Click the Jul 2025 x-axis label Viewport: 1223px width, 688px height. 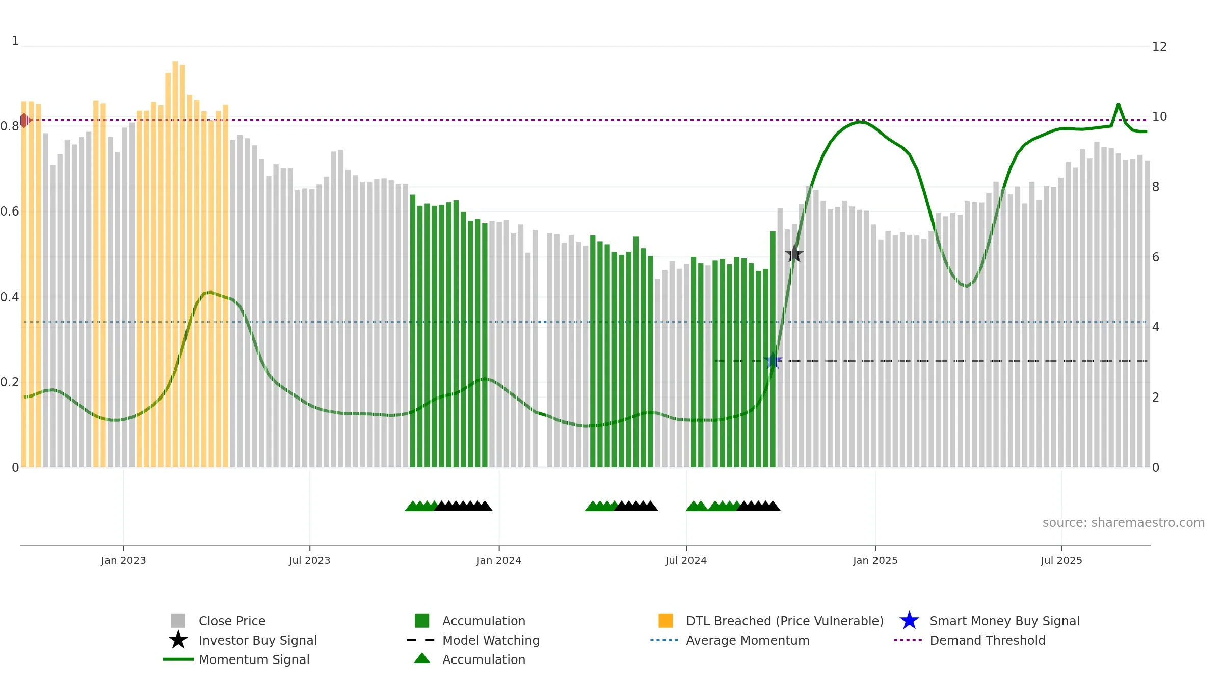[x=1061, y=561]
